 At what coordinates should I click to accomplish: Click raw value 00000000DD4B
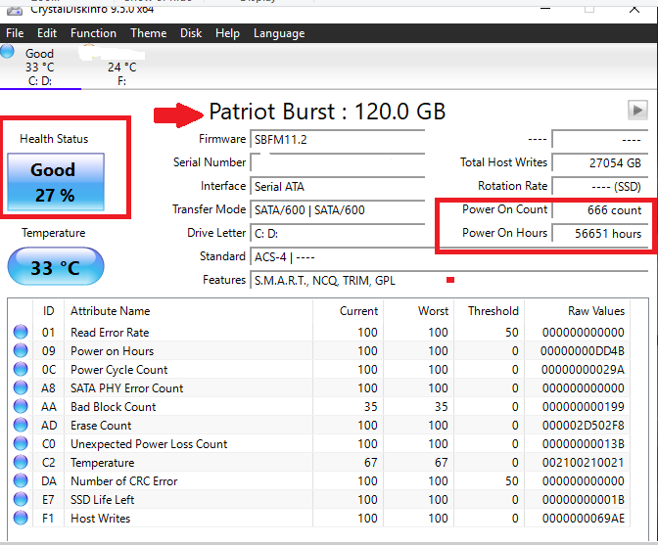583,351
